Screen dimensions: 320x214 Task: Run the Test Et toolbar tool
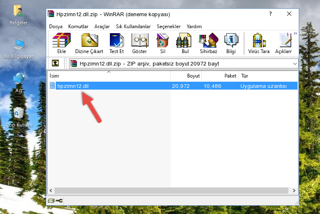pyautogui.click(x=117, y=43)
